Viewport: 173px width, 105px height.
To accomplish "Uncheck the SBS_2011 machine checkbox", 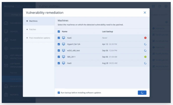I will tap(59, 57).
